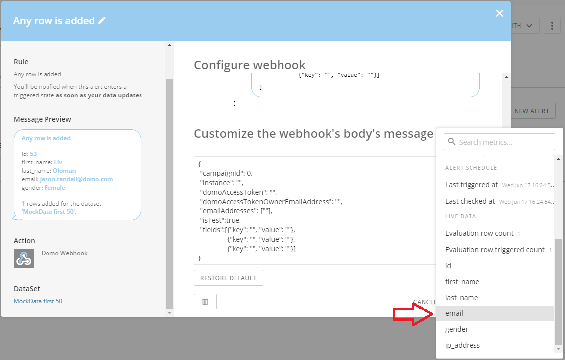Click the 'Any row is added' preview title link
The width and height of the screenshot is (565, 360).
[46, 138]
